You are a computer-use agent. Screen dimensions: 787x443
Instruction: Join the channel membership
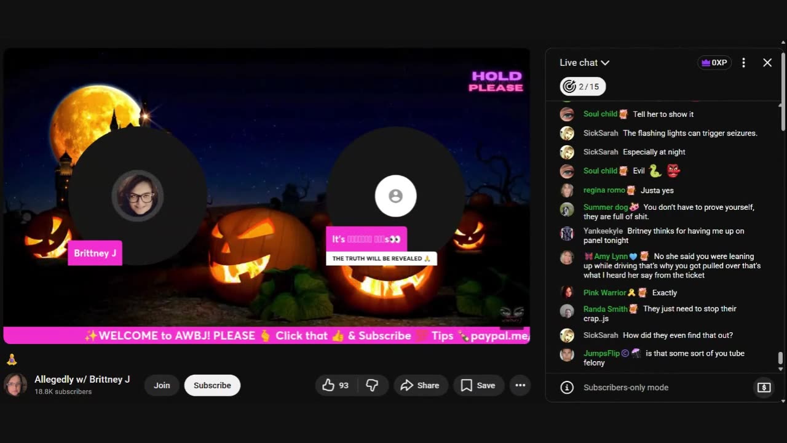[162, 385]
